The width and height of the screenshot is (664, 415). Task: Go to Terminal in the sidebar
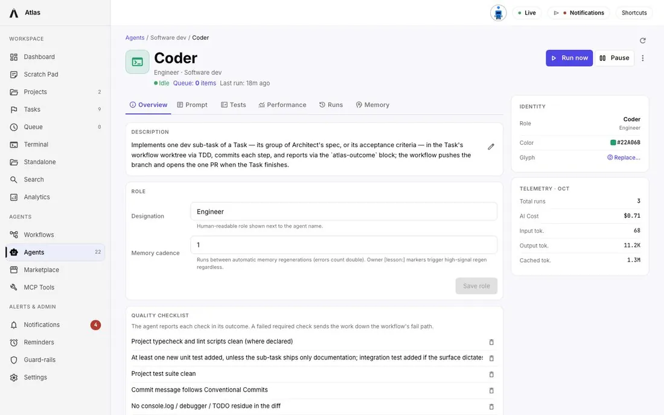click(55, 145)
